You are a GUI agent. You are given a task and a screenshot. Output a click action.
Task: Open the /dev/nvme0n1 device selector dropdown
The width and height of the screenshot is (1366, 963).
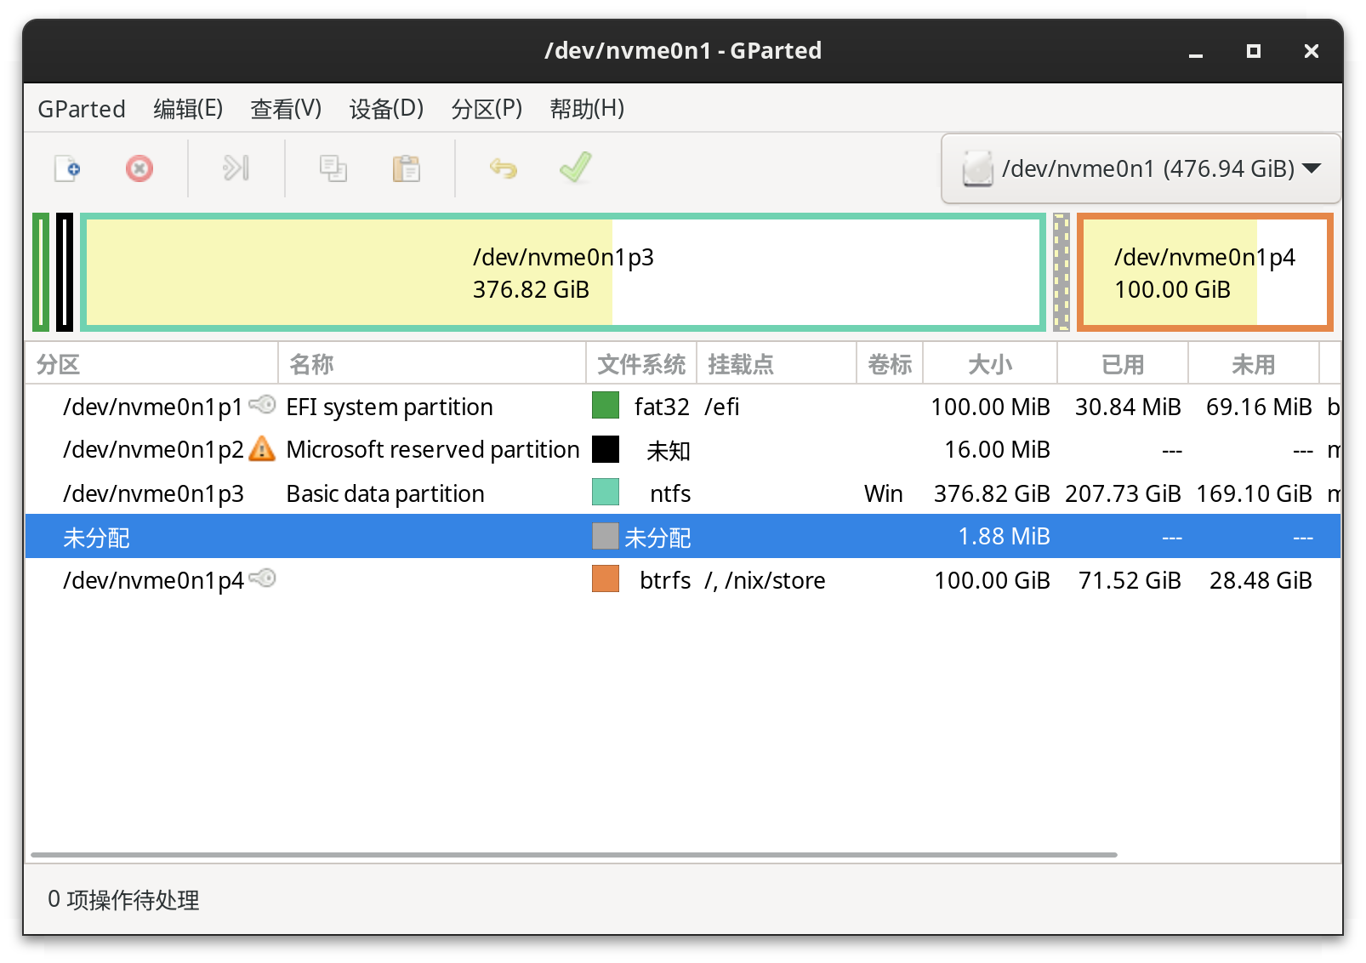click(x=1141, y=168)
